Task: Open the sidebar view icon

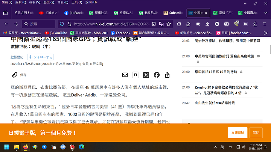Action: 227,24
